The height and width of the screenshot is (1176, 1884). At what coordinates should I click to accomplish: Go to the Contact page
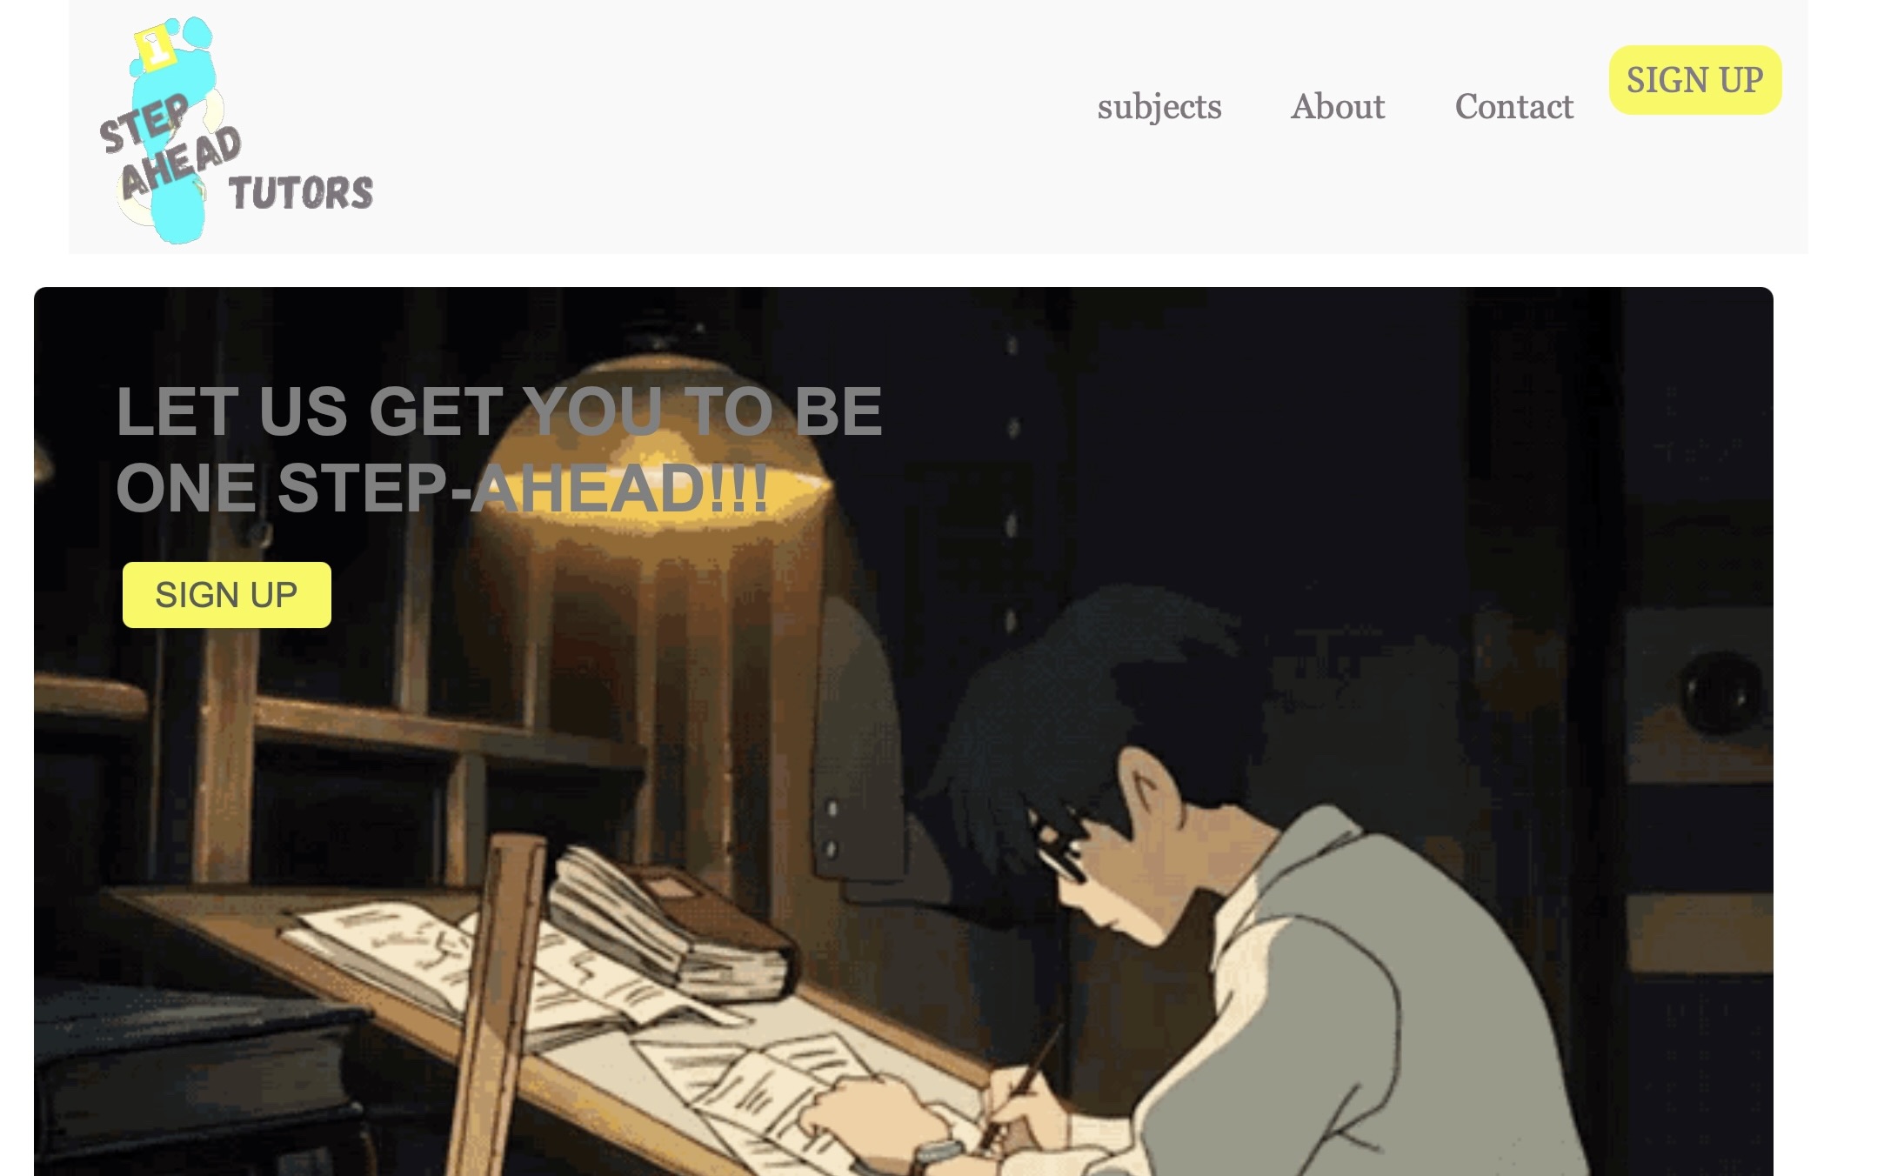[1513, 107]
